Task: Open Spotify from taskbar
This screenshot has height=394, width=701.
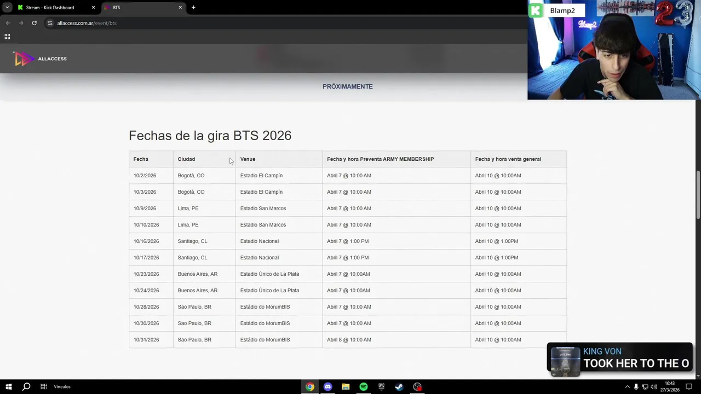Action: (364, 387)
